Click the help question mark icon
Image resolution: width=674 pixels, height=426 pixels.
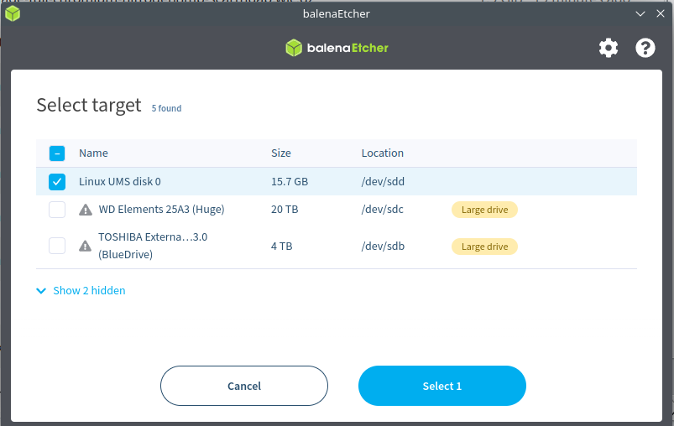click(x=645, y=48)
